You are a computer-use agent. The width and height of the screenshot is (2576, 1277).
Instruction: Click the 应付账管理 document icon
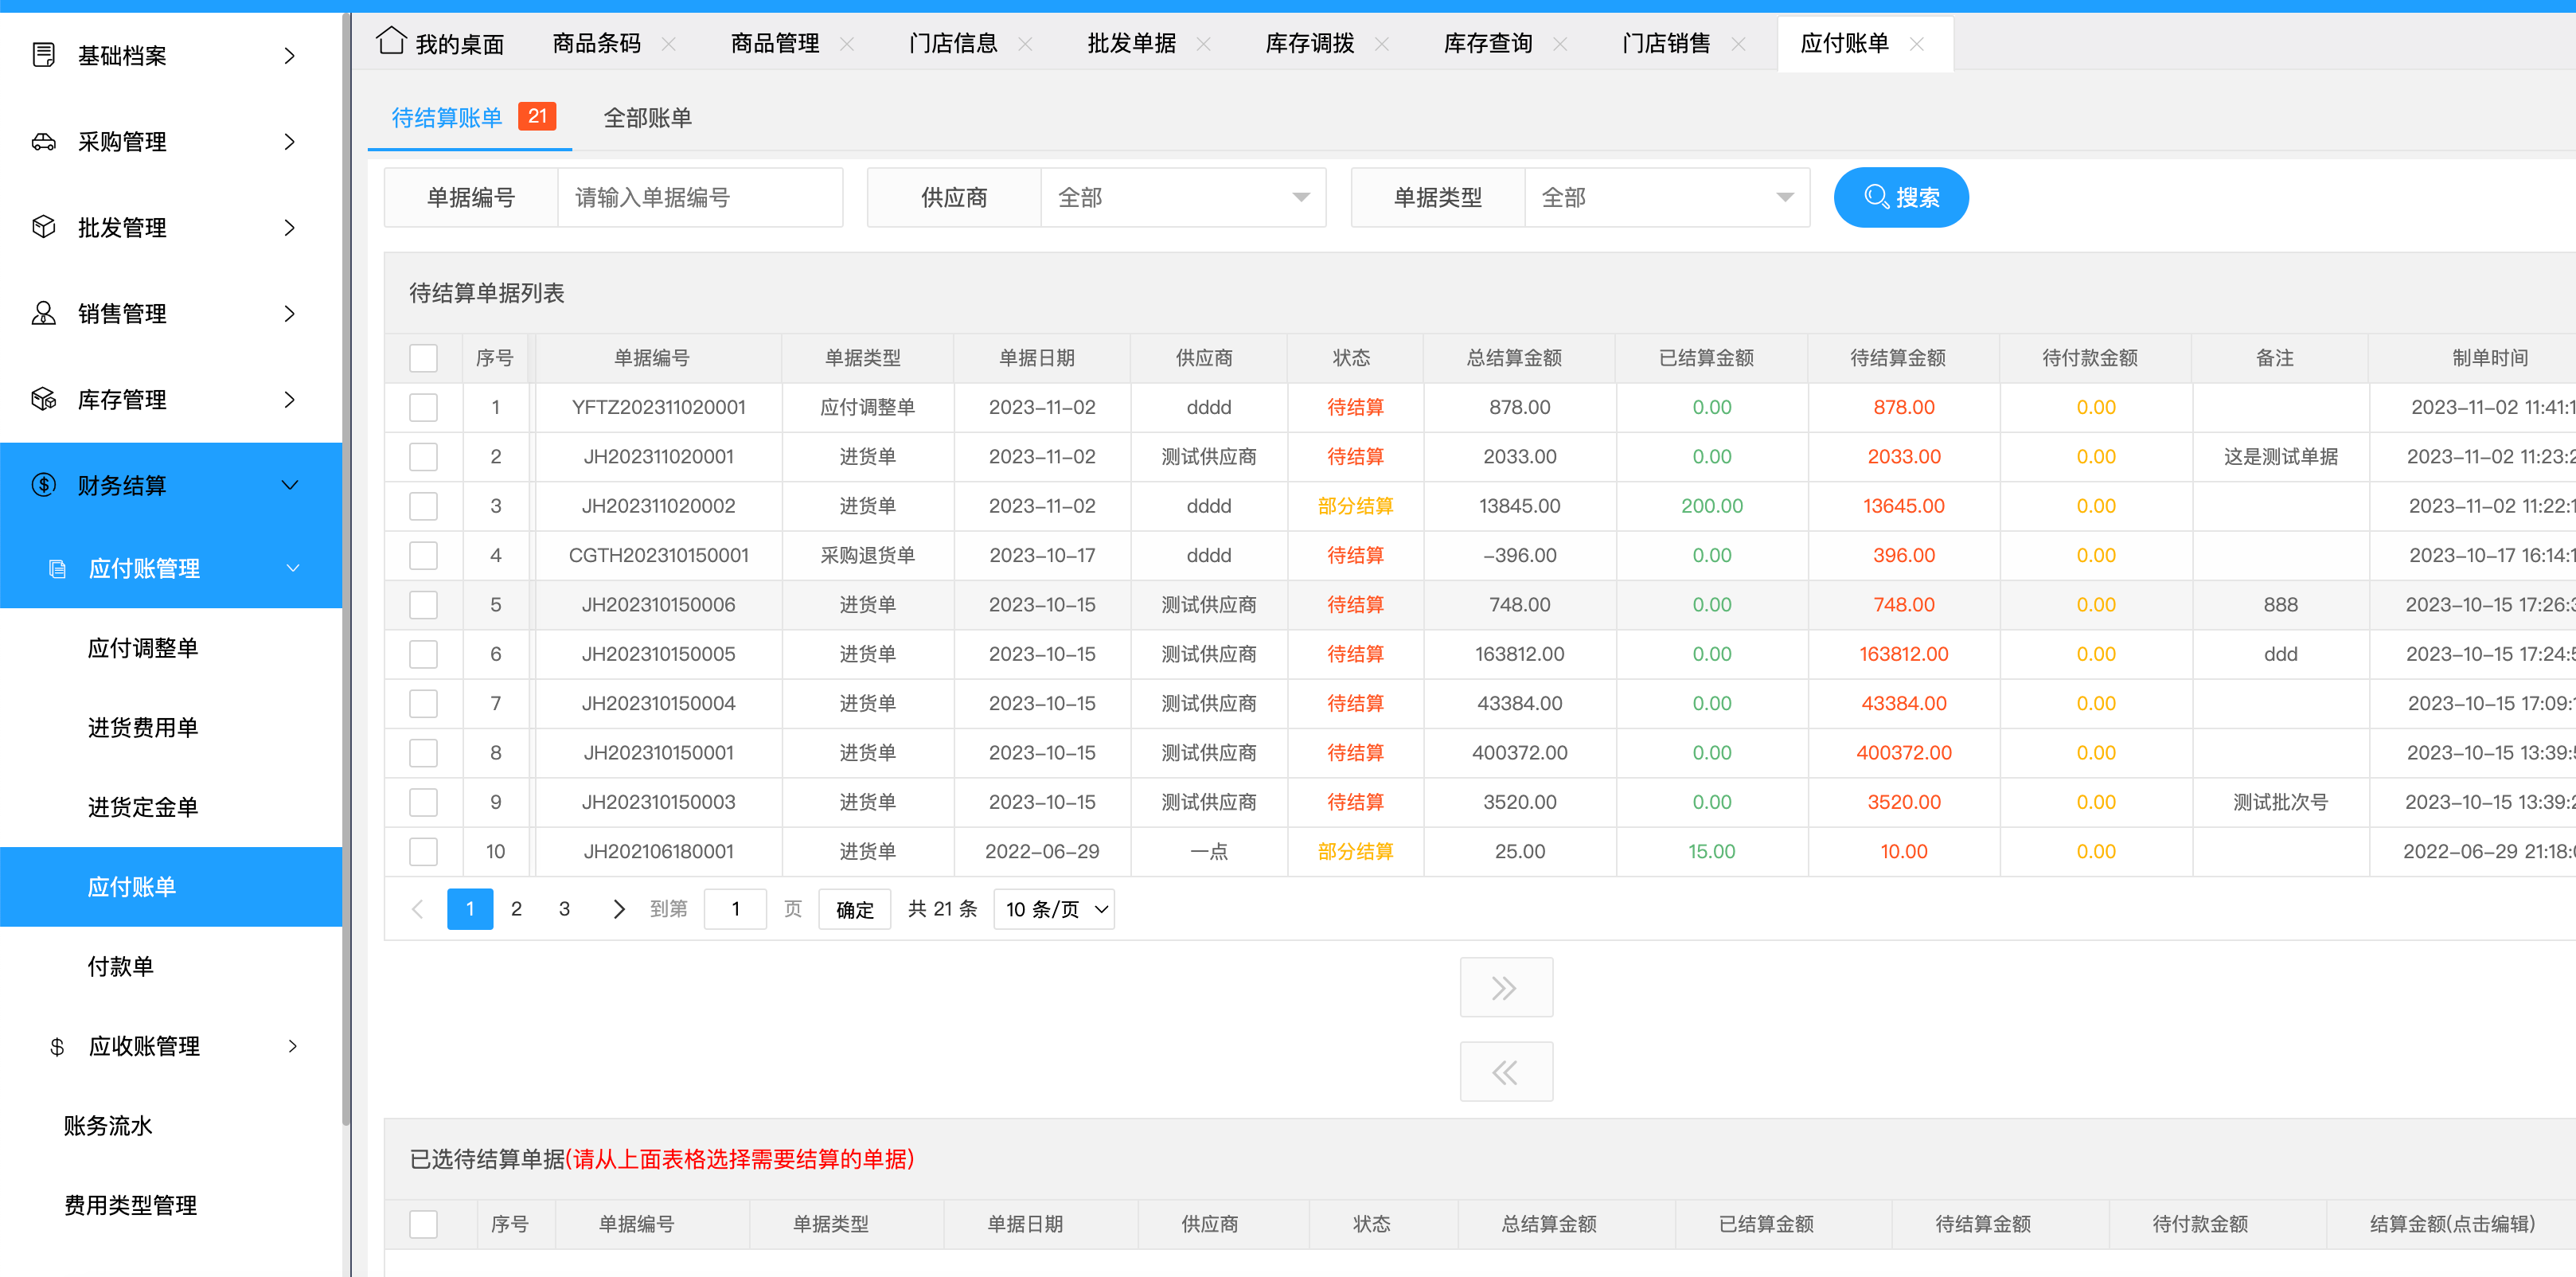[x=57, y=568]
